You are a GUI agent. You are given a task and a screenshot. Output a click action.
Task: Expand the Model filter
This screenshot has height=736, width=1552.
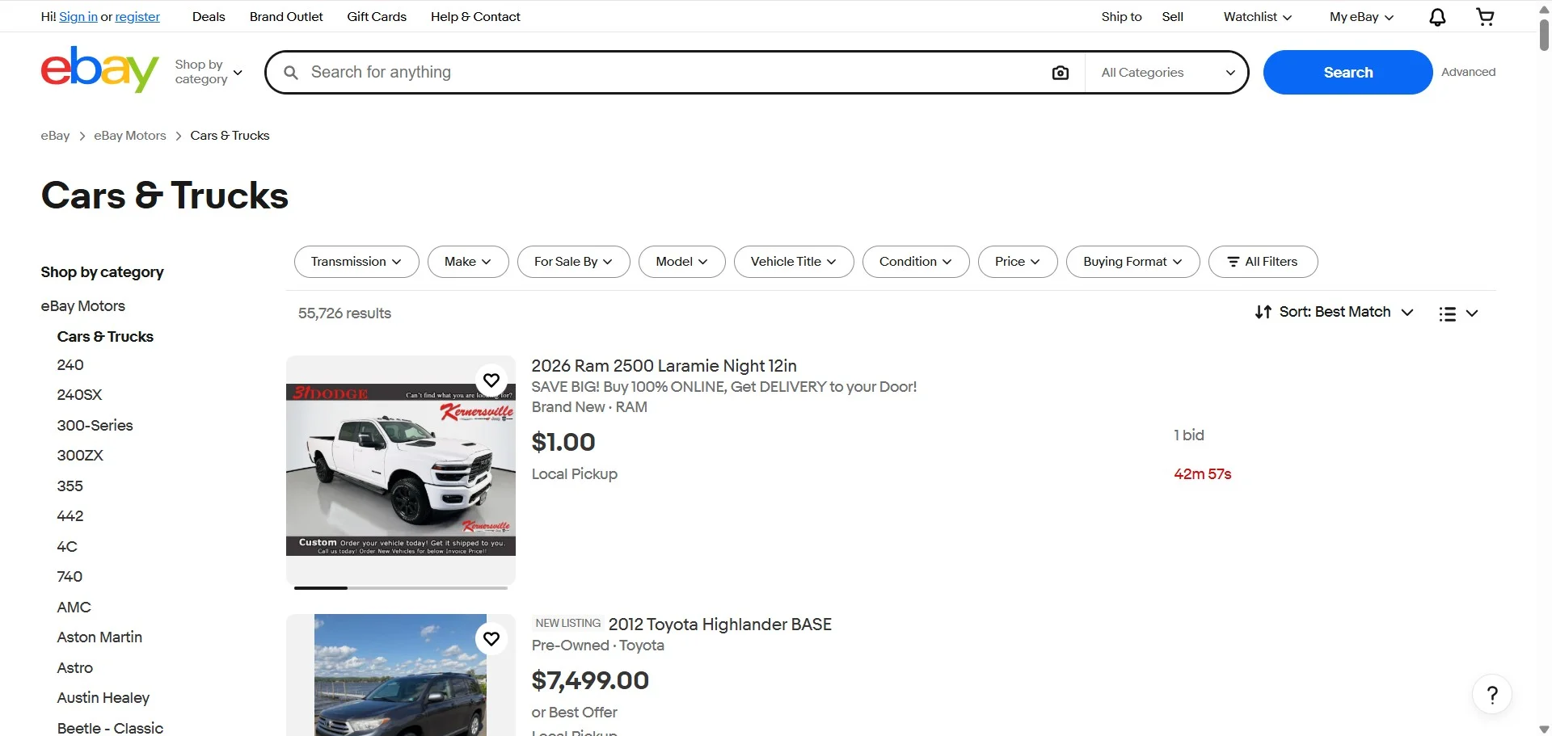[x=682, y=262]
